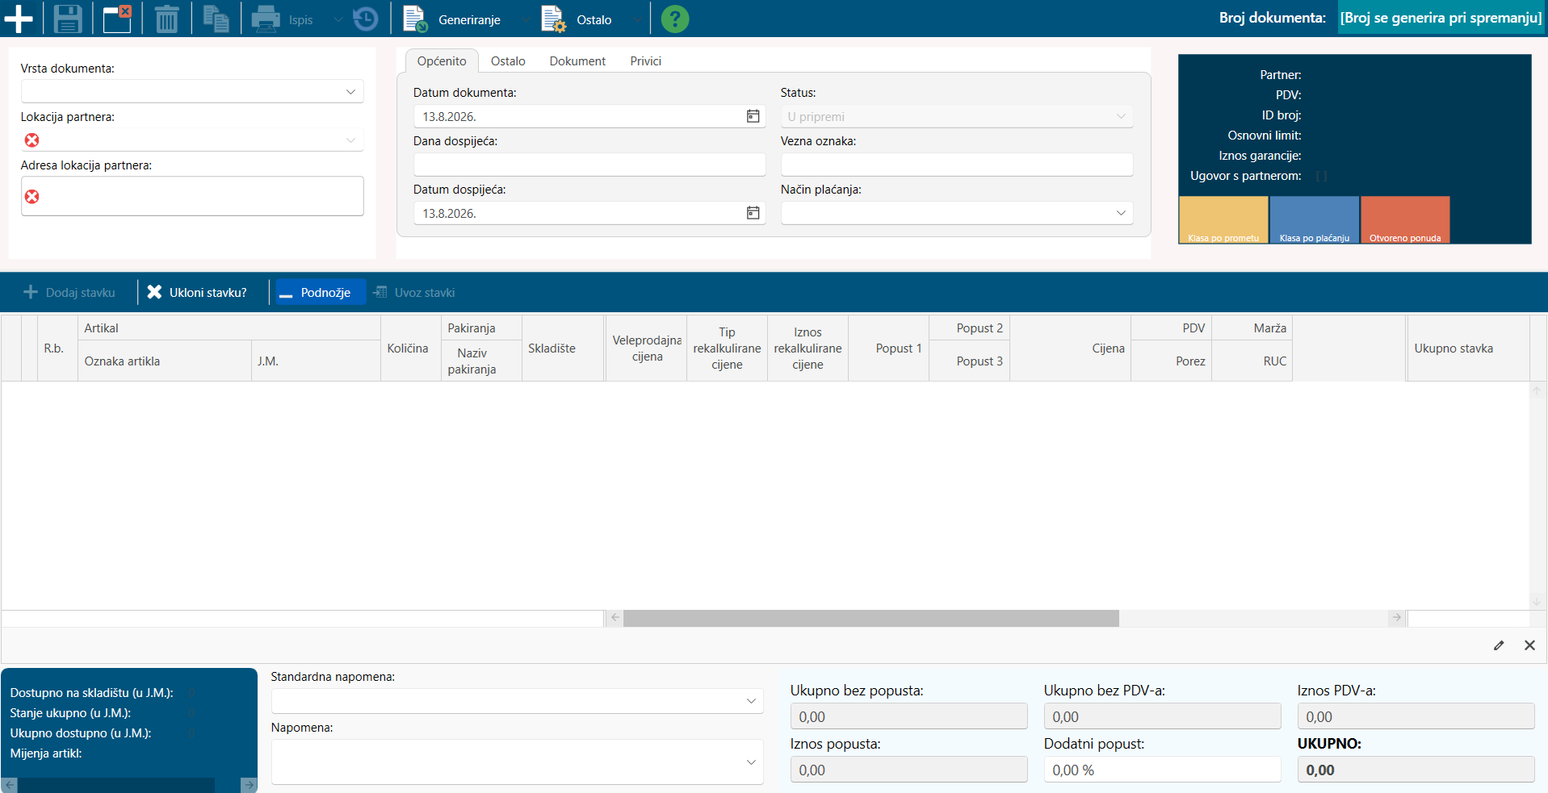Open calendar picker for Datum dospijeća
Image resolution: width=1548 pixels, height=793 pixels.
(x=753, y=213)
